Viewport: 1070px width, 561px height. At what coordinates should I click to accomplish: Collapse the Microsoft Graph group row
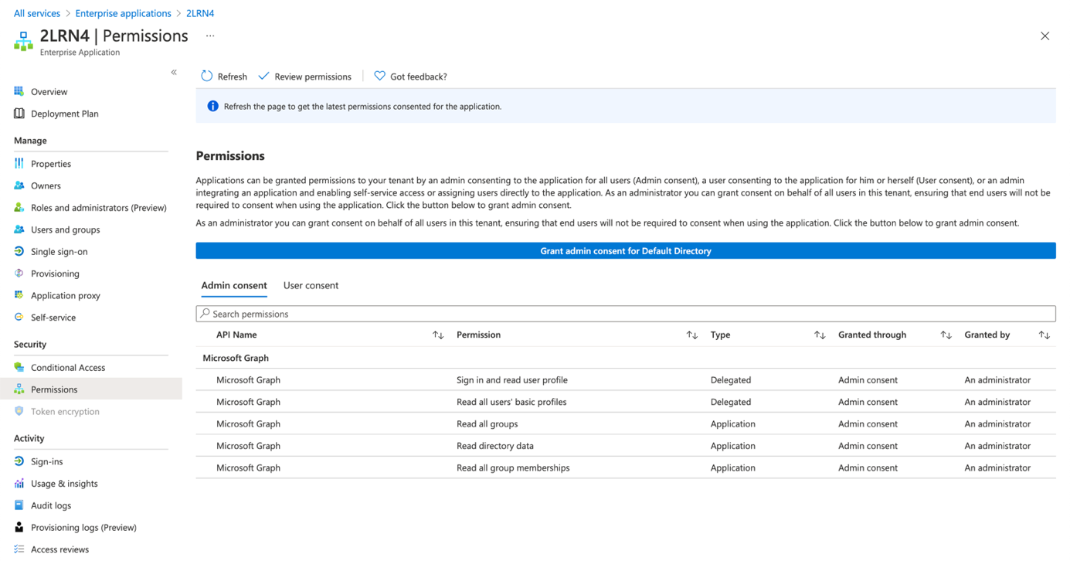[626, 358]
